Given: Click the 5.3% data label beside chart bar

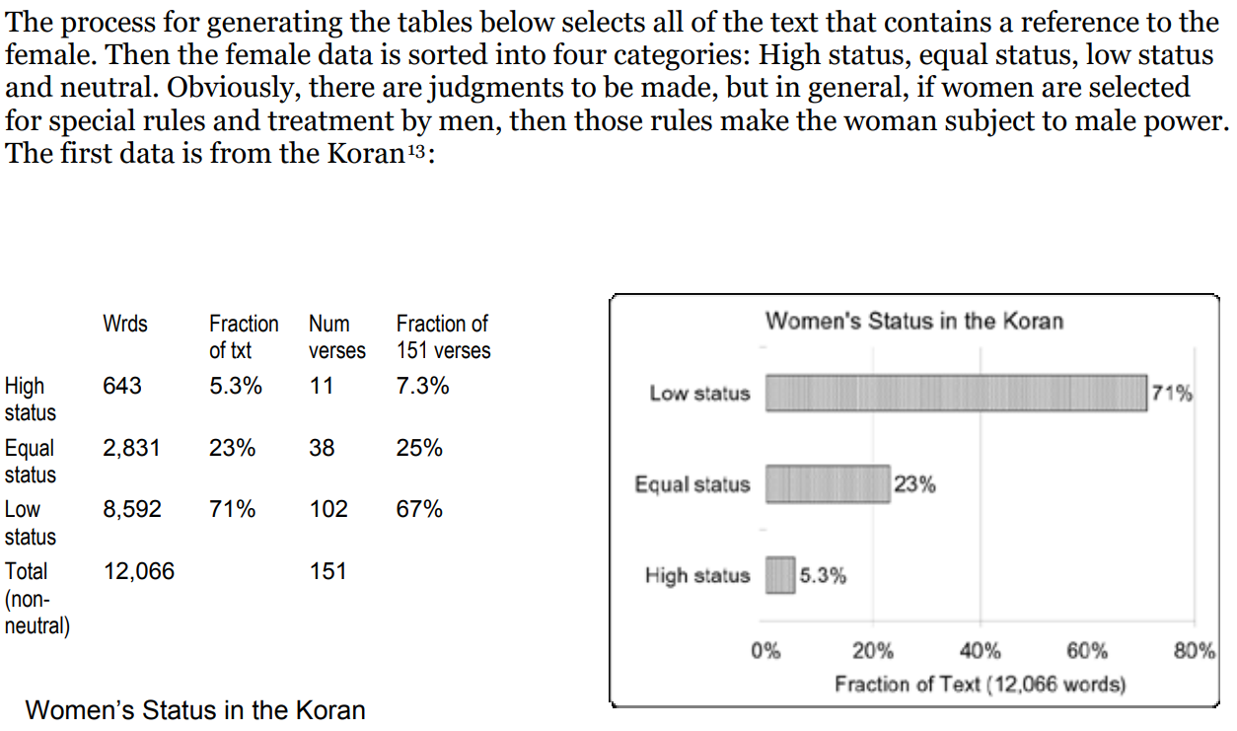Looking at the screenshot, I should pos(823,576).
